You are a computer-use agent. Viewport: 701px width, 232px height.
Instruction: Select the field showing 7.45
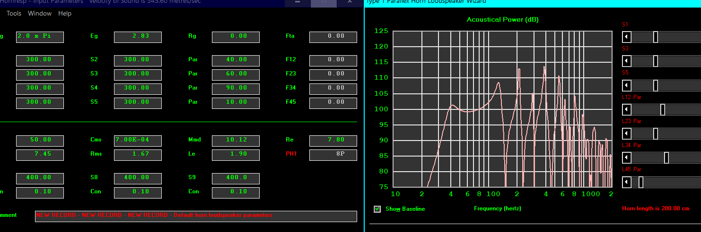[40, 155]
